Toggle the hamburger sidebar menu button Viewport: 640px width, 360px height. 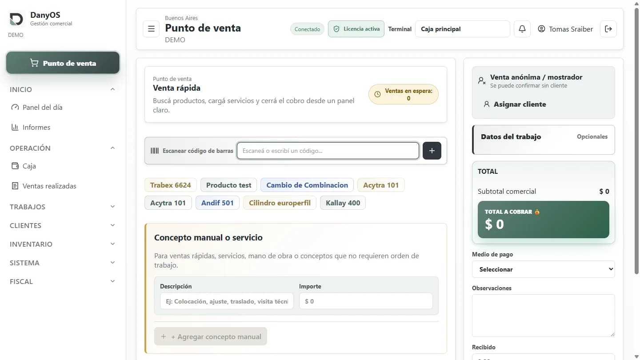[151, 29]
